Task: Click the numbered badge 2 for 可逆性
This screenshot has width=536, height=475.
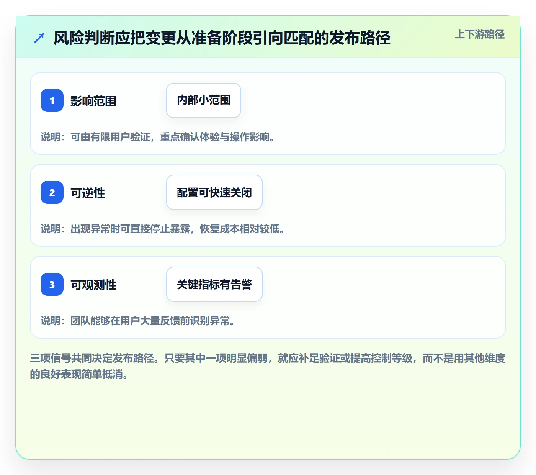Action: [52, 192]
